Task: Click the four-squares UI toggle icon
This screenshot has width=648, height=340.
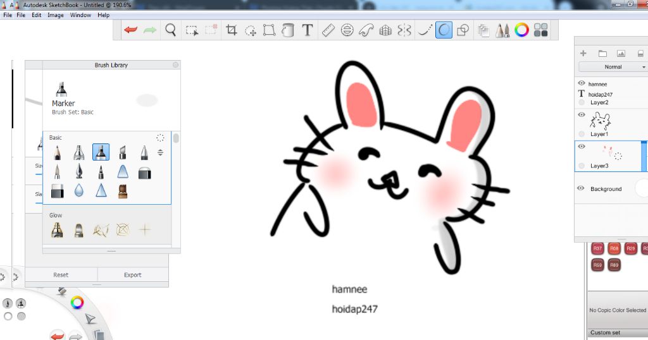Action: (x=540, y=30)
